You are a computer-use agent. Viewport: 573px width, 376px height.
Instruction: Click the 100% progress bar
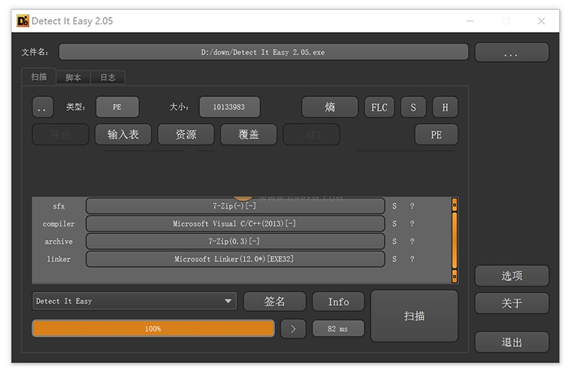153,329
